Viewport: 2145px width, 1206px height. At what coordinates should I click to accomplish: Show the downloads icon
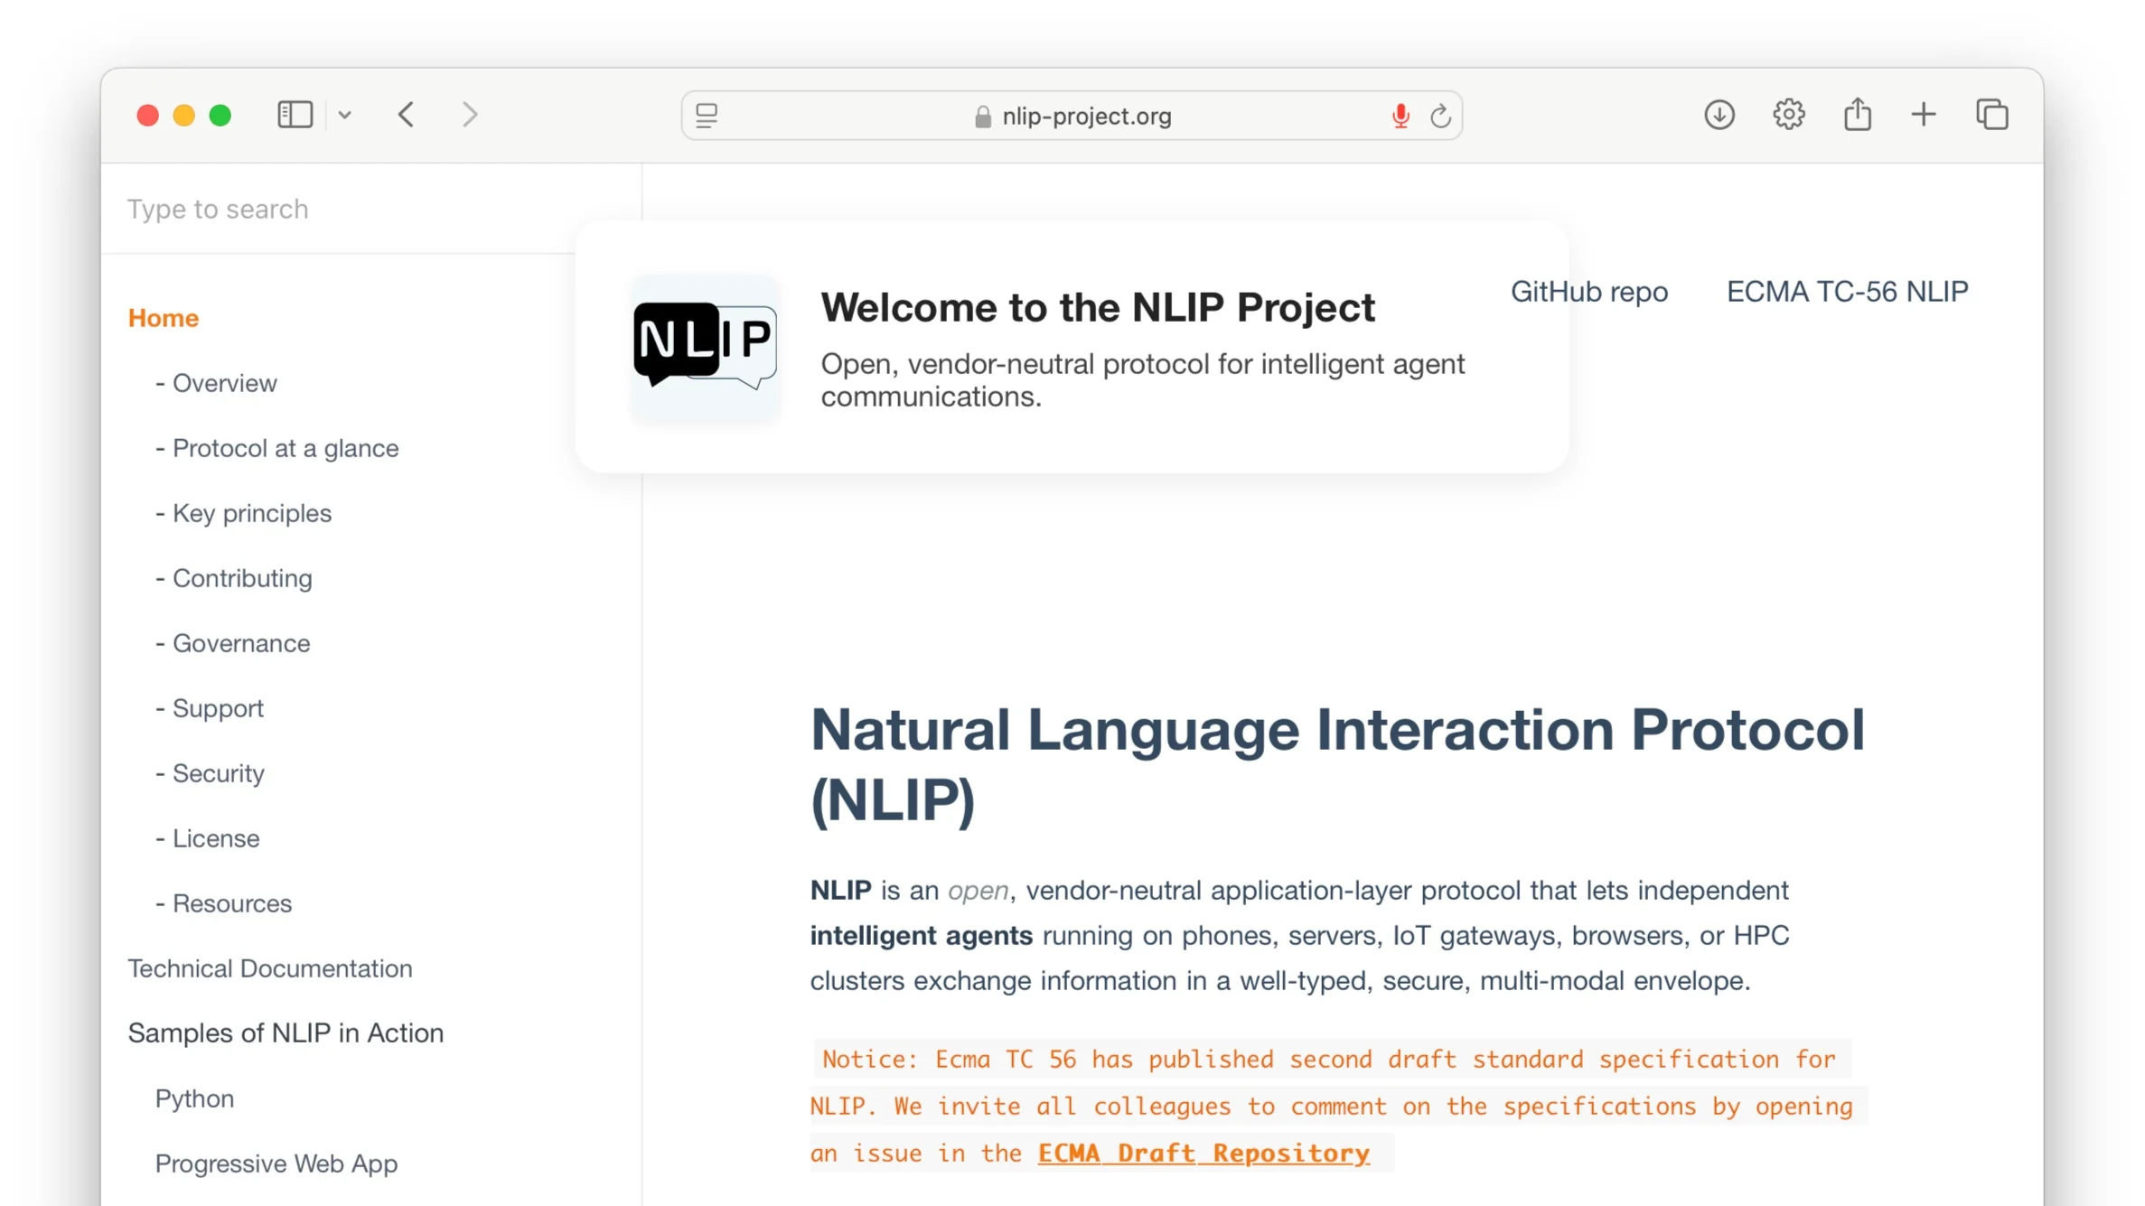coord(1719,115)
